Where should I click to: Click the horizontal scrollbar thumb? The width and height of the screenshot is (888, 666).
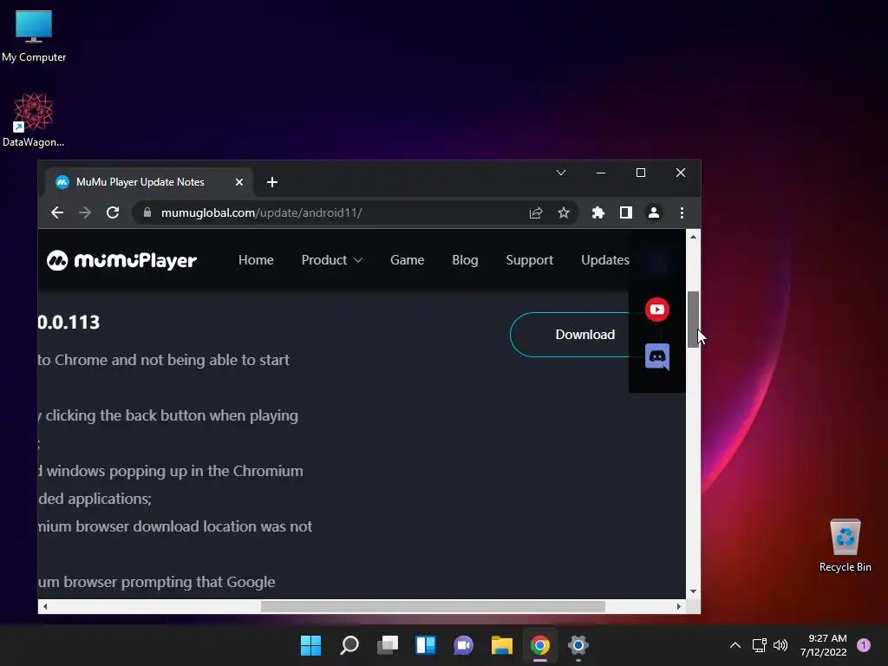(x=433, y=606)
